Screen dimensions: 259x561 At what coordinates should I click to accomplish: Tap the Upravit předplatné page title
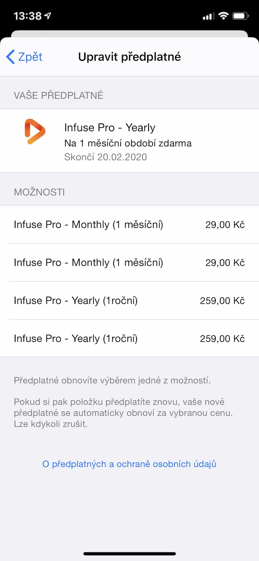(129, 57)
